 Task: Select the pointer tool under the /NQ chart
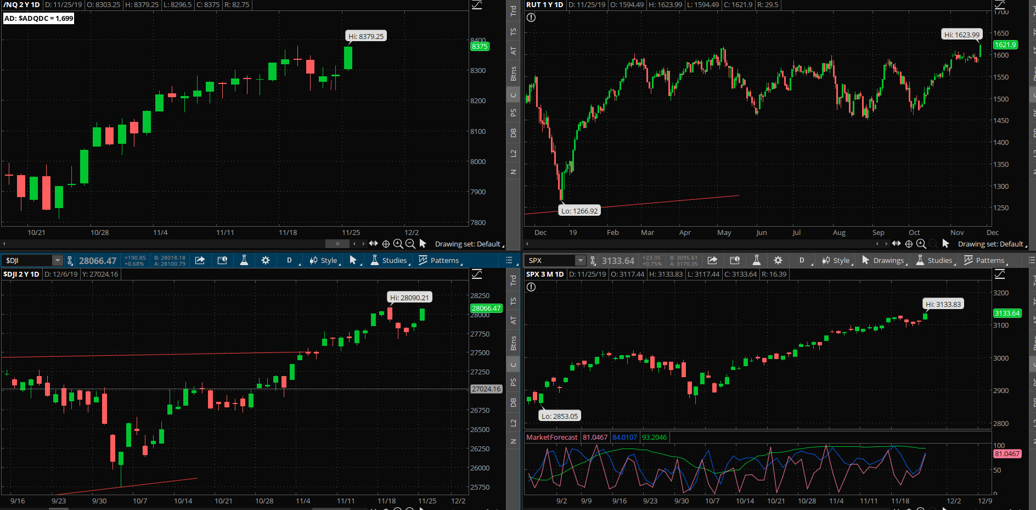423,243
